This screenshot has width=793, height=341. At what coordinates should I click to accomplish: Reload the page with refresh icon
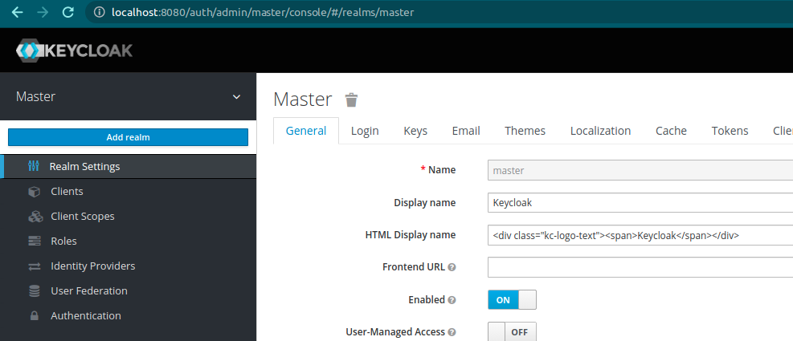(x=67, y=13)
